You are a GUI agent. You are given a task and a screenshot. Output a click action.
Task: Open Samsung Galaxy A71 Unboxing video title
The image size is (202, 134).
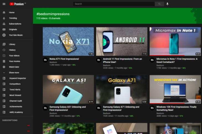point(121,108)
